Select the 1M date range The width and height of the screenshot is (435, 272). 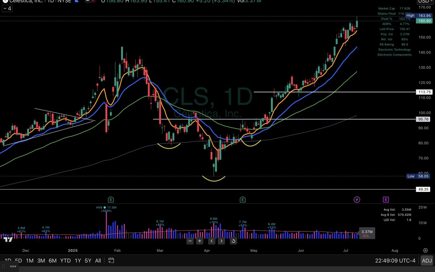click(x=30, y=260)
